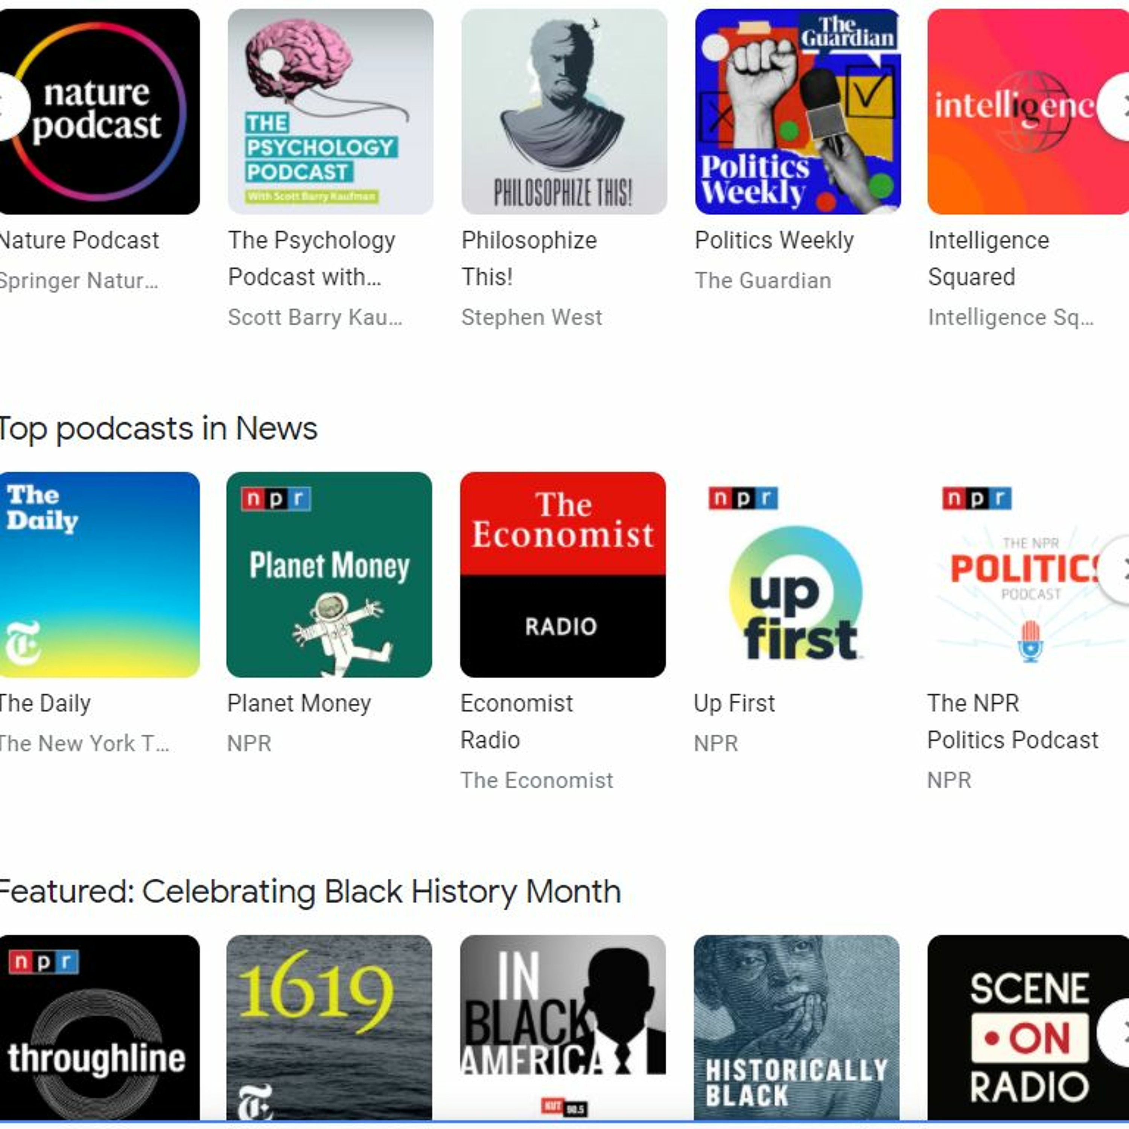The height and width of the screenshot is (1129, 1129).
Task: Open the Economist Radio cover art
Action: [563, 575]
